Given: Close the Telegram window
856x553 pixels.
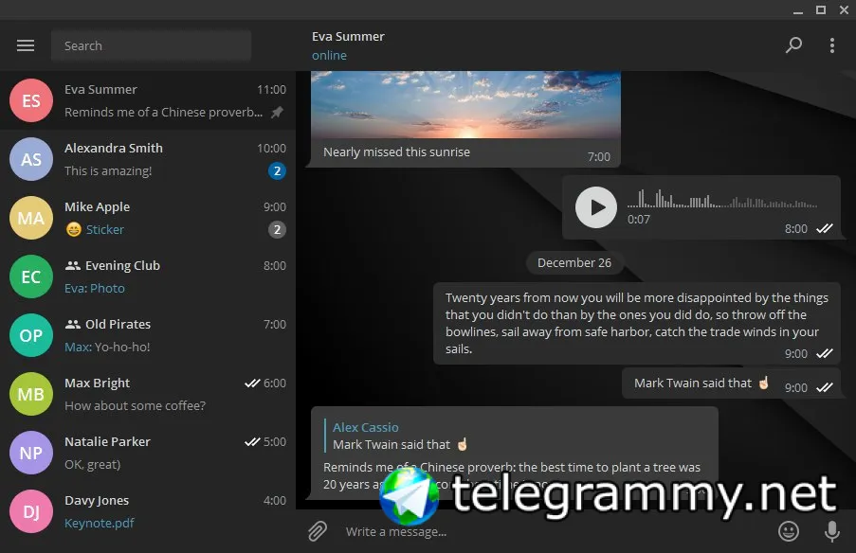Looking at the screenshot, I should pyautogui.click(x=844, y=10).
